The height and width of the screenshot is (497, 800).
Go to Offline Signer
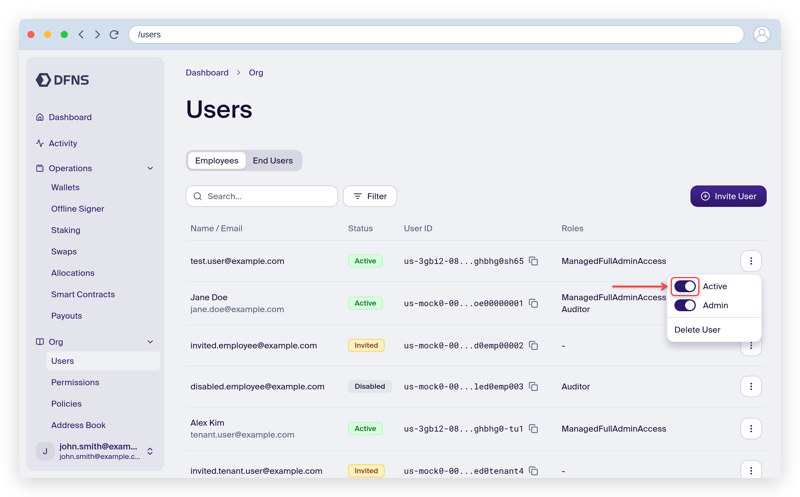tap(77, 209)
